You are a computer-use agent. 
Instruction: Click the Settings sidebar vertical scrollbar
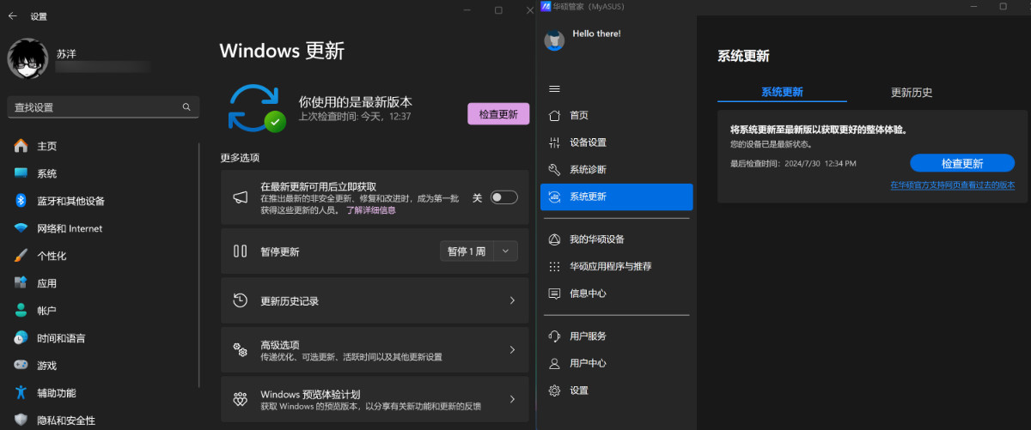click(x=199, y=264)
